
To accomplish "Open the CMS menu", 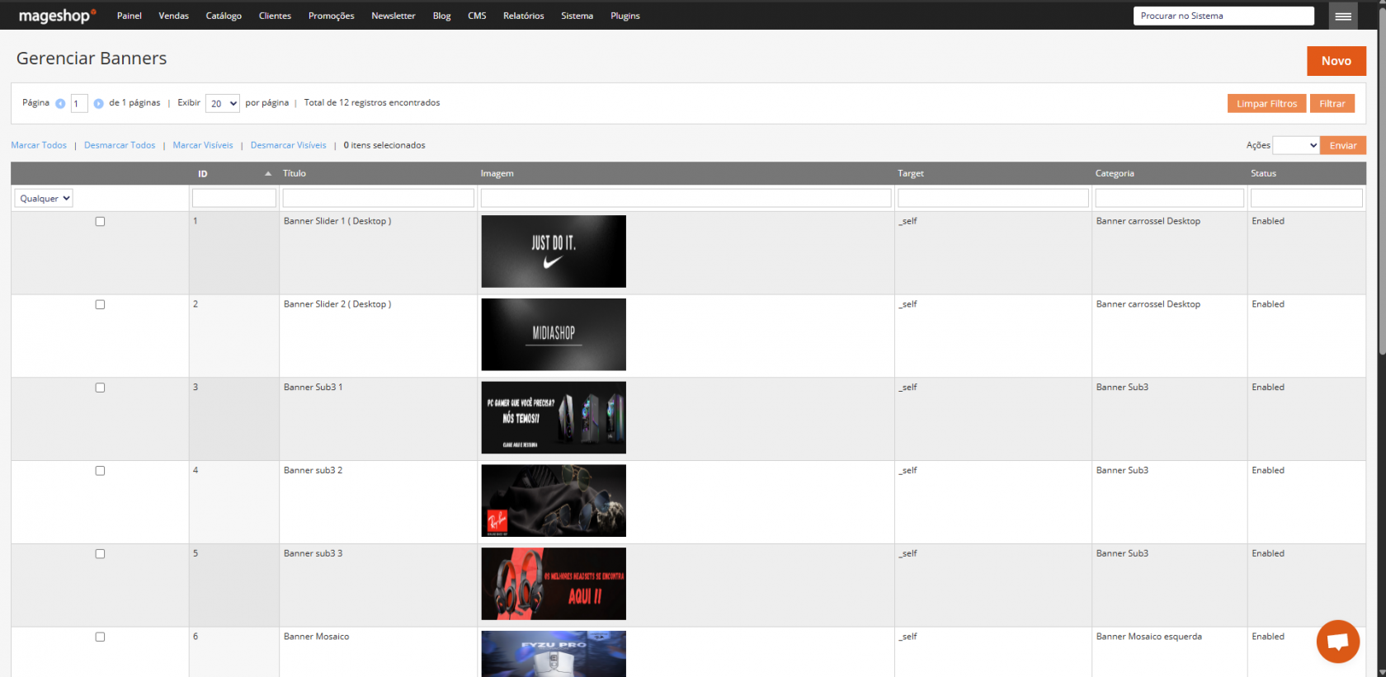I will 477,16.
